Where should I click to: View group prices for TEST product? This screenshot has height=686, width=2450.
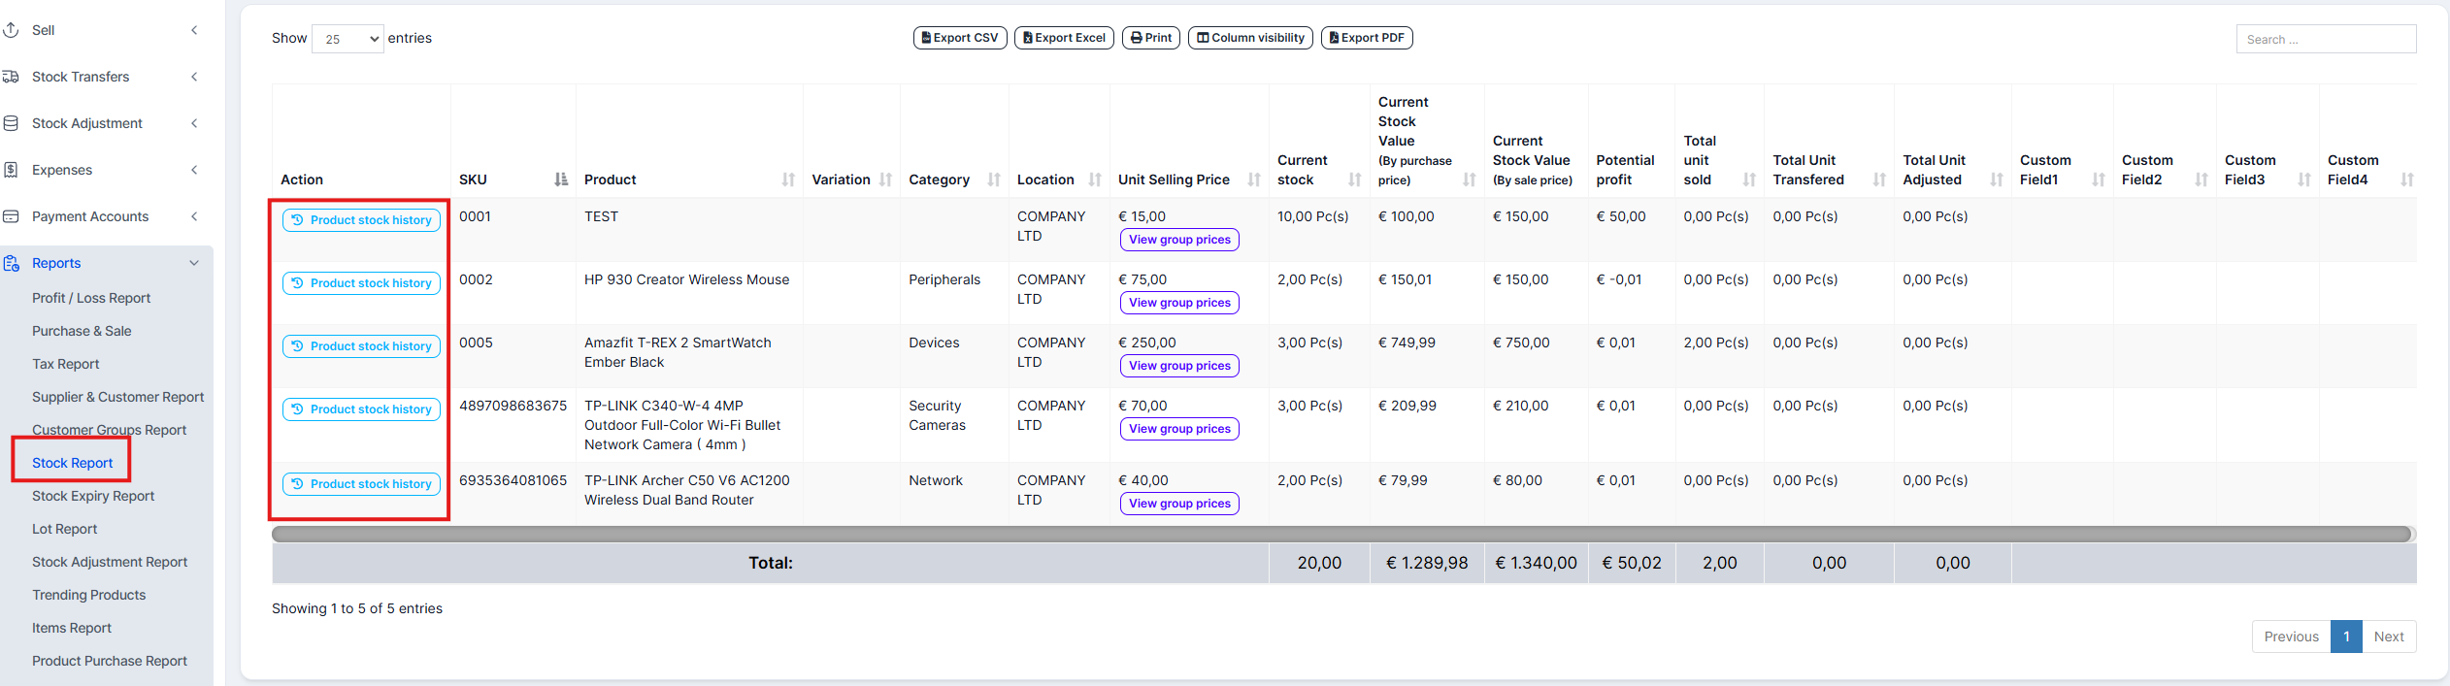pyautogui.click(x=1179, y=240)
